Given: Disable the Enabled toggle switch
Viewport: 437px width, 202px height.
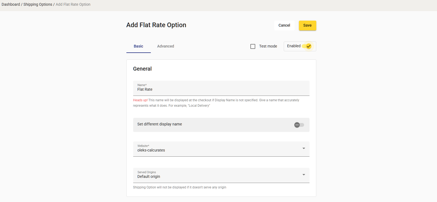Looking at the screenshot, I should [x=306, y=46].
